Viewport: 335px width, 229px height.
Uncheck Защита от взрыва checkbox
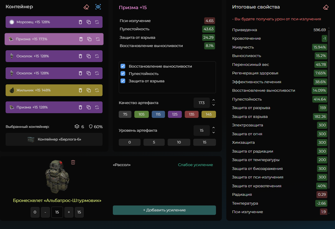(123, 81)
